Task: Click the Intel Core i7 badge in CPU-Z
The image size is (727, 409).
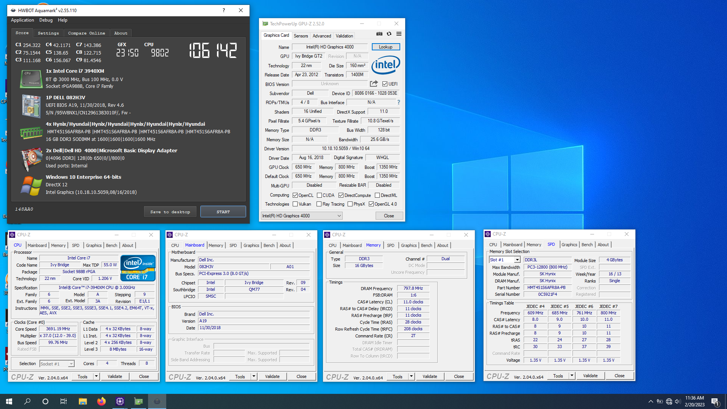Action: 138,268
